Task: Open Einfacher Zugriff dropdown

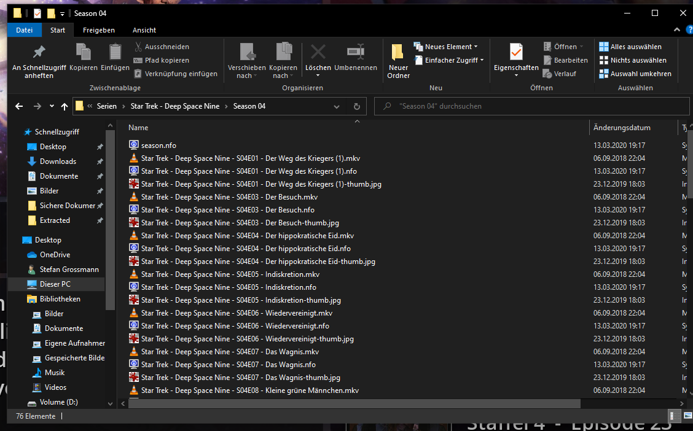Action: (x=448, y=60)
